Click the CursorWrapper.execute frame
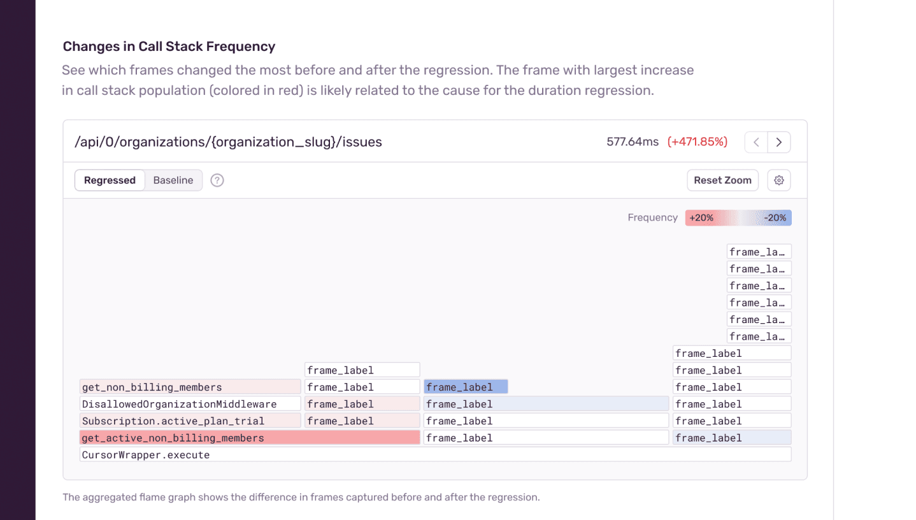 [145, 454]
